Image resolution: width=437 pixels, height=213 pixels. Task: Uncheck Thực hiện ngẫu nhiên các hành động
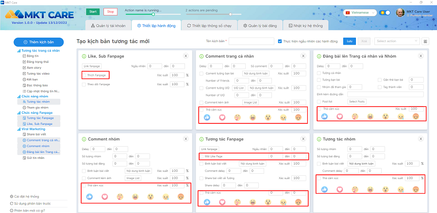pyautogui.click(x=280, y=41)
